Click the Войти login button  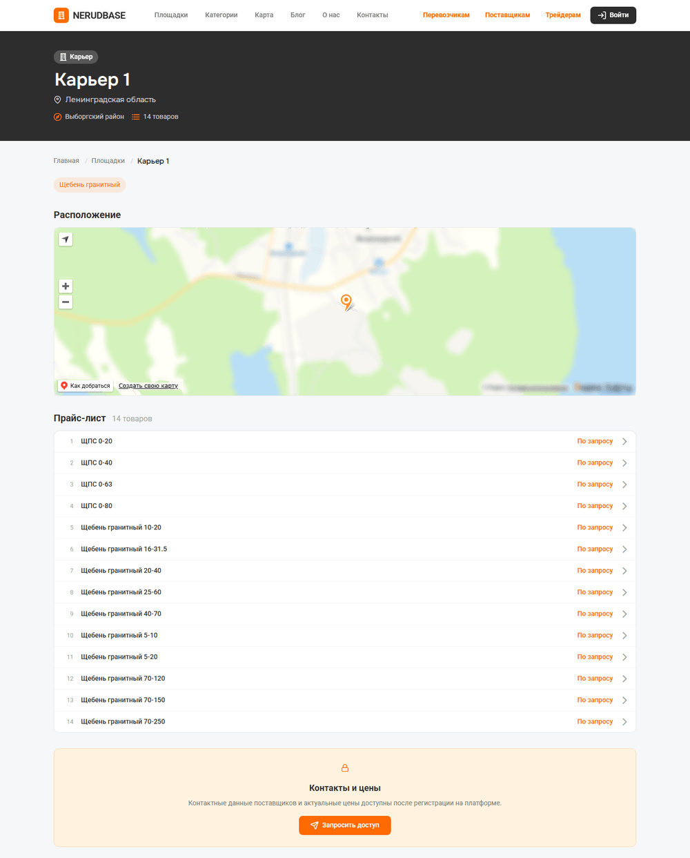coord(613,15)
